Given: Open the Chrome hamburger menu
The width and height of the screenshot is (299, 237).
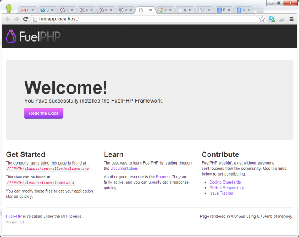Looking at the screenshot, I should tap(291, 19).
